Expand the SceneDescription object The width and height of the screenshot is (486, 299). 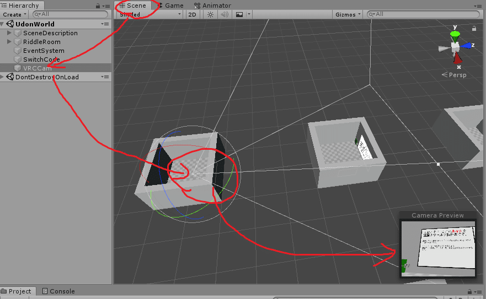coord(9,33)
